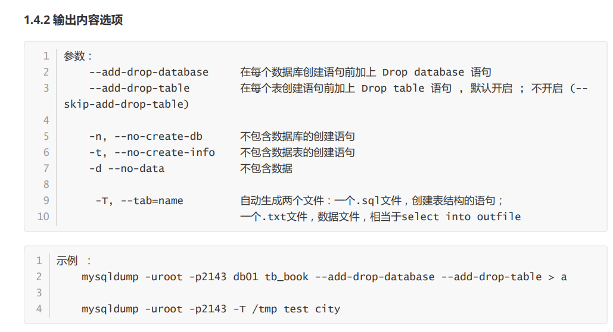Click the -T, --tab=name option

click(139, 201)
